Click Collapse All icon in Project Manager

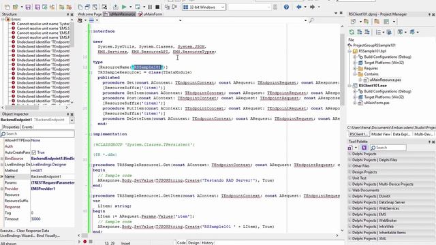click(x=367, y=32)
